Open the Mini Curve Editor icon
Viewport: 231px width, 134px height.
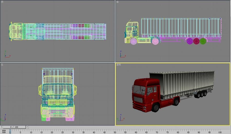4,131
